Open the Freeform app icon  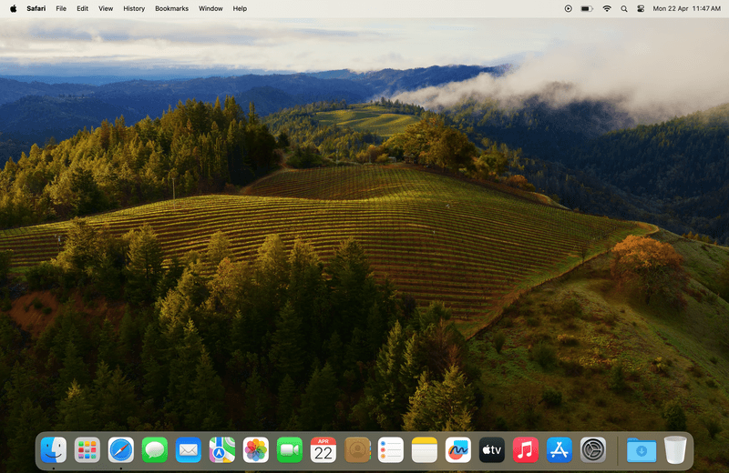coord(457,449)
